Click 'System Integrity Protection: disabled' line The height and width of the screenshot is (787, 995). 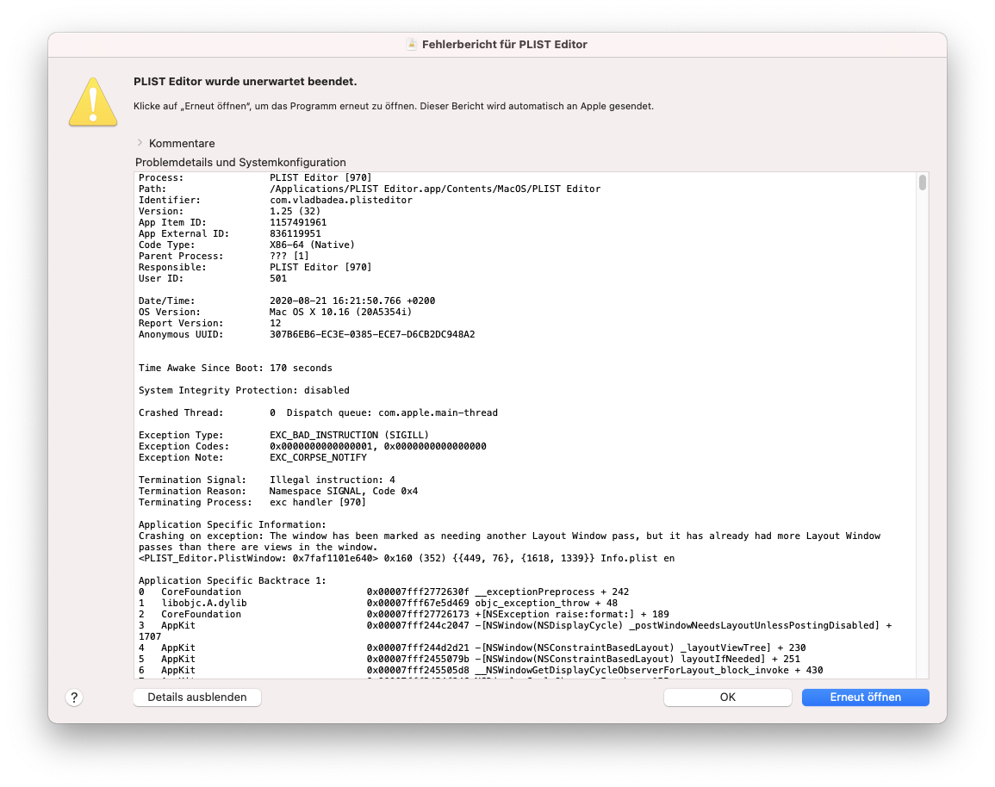pos(244,390)
